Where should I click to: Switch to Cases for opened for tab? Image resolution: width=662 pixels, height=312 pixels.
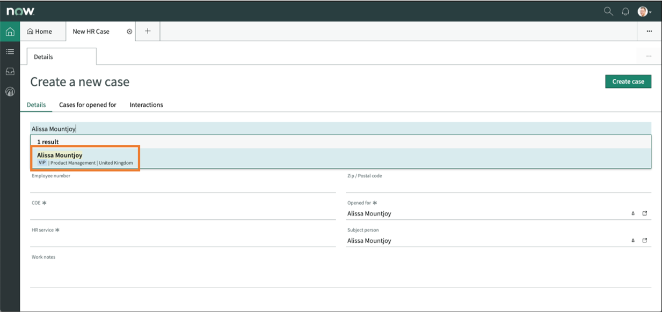point(88,105)
